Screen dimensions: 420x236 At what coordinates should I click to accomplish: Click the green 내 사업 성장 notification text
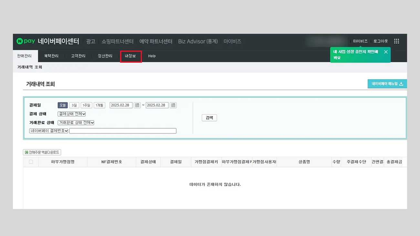[x=356, y=55]
